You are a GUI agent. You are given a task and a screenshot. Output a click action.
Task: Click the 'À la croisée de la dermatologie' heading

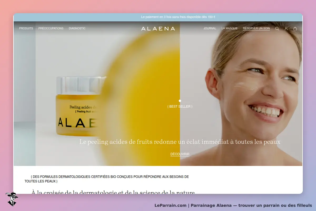point(113,192)
